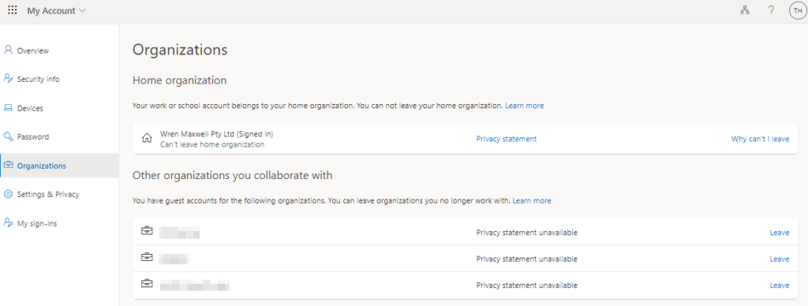Open the Settings & Privacy gear icon

[x=8, y=194]
